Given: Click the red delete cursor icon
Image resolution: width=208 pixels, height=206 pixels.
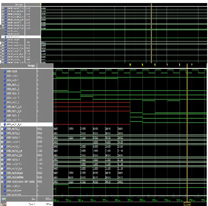Looking at the screenshot, I should coord(6,204).
